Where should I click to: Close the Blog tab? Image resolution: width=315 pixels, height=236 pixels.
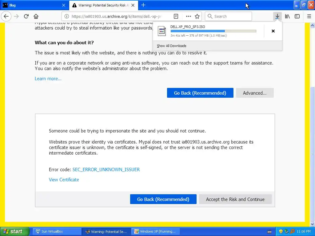pyautogui.click(x=63, y=5)
